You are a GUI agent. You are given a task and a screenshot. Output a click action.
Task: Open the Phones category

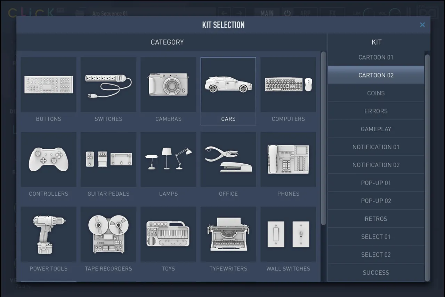point(288,159)
